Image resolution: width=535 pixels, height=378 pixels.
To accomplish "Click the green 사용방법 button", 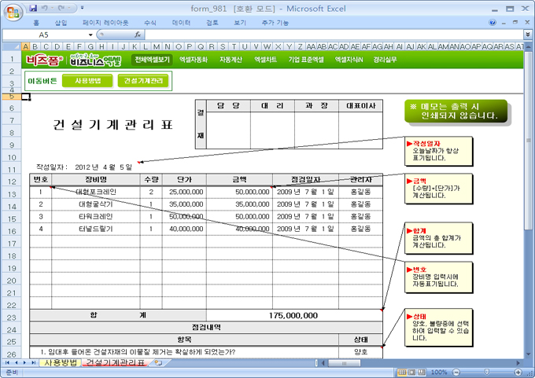I will (87, 80).
